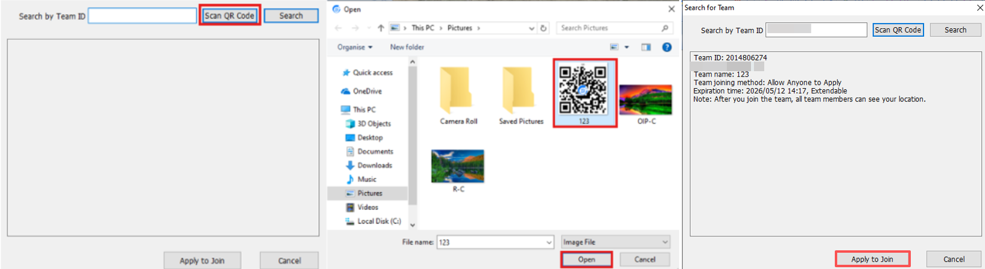Change the view layout icon
This screenshot has height=269, width=985.
[615, 47]
